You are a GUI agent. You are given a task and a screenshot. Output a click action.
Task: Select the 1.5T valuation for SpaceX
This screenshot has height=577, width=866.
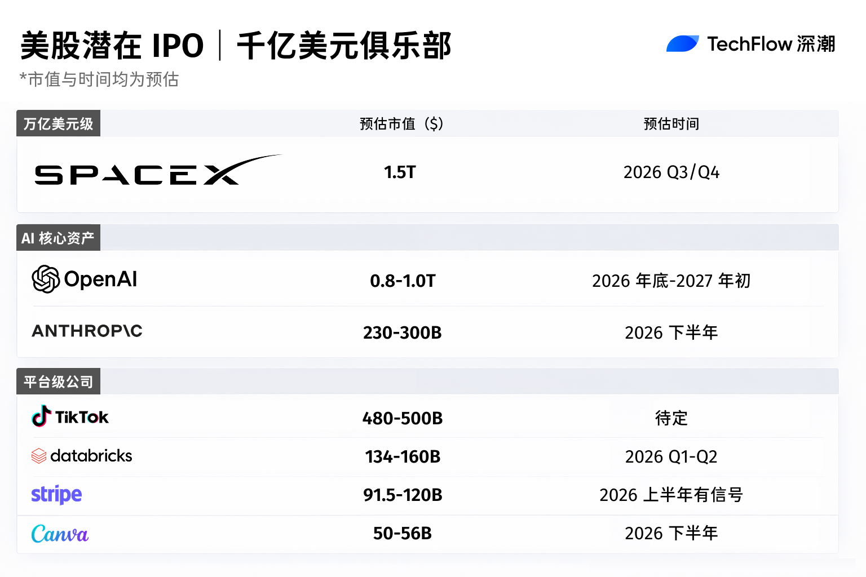click(400, 172)
